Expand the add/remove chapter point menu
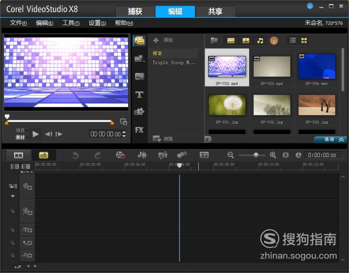The height and width of the screenshot is (273, 349). [27, 172]
